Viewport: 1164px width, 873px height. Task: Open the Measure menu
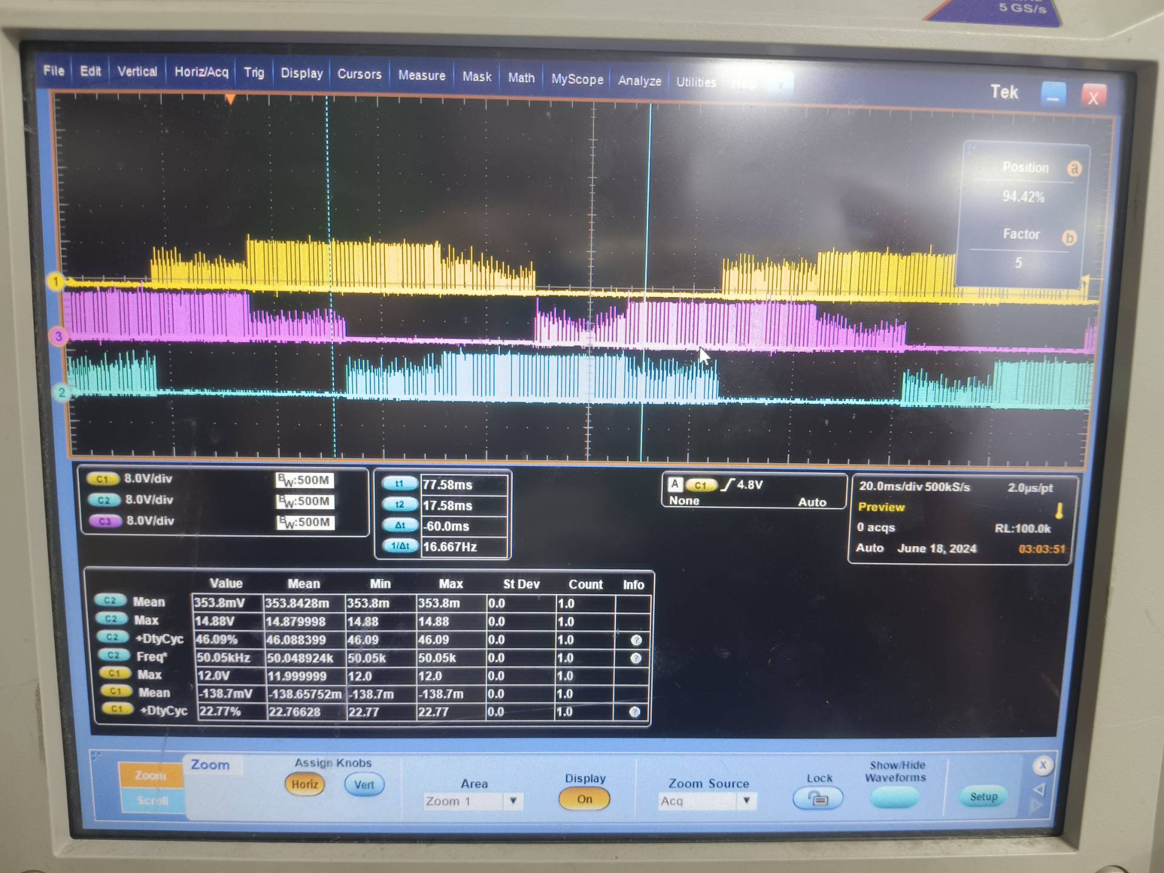(422, 76)
